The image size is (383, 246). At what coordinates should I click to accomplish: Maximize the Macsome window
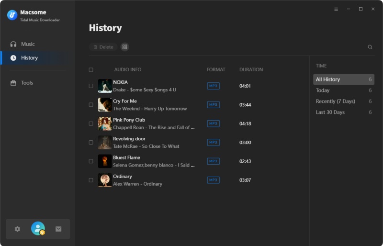(x=360, y=9)
